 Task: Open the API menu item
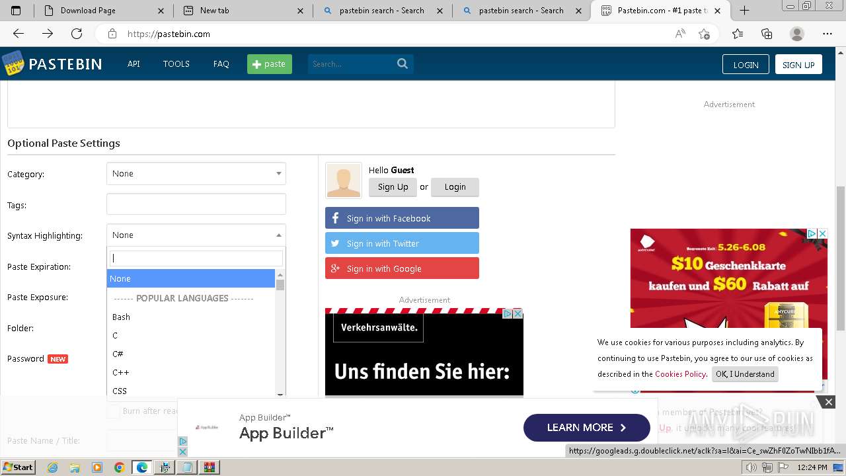click(x=134, y=63)
